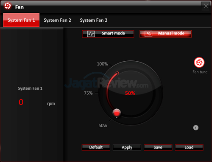Click the Fan tune label text

(200, 72)
